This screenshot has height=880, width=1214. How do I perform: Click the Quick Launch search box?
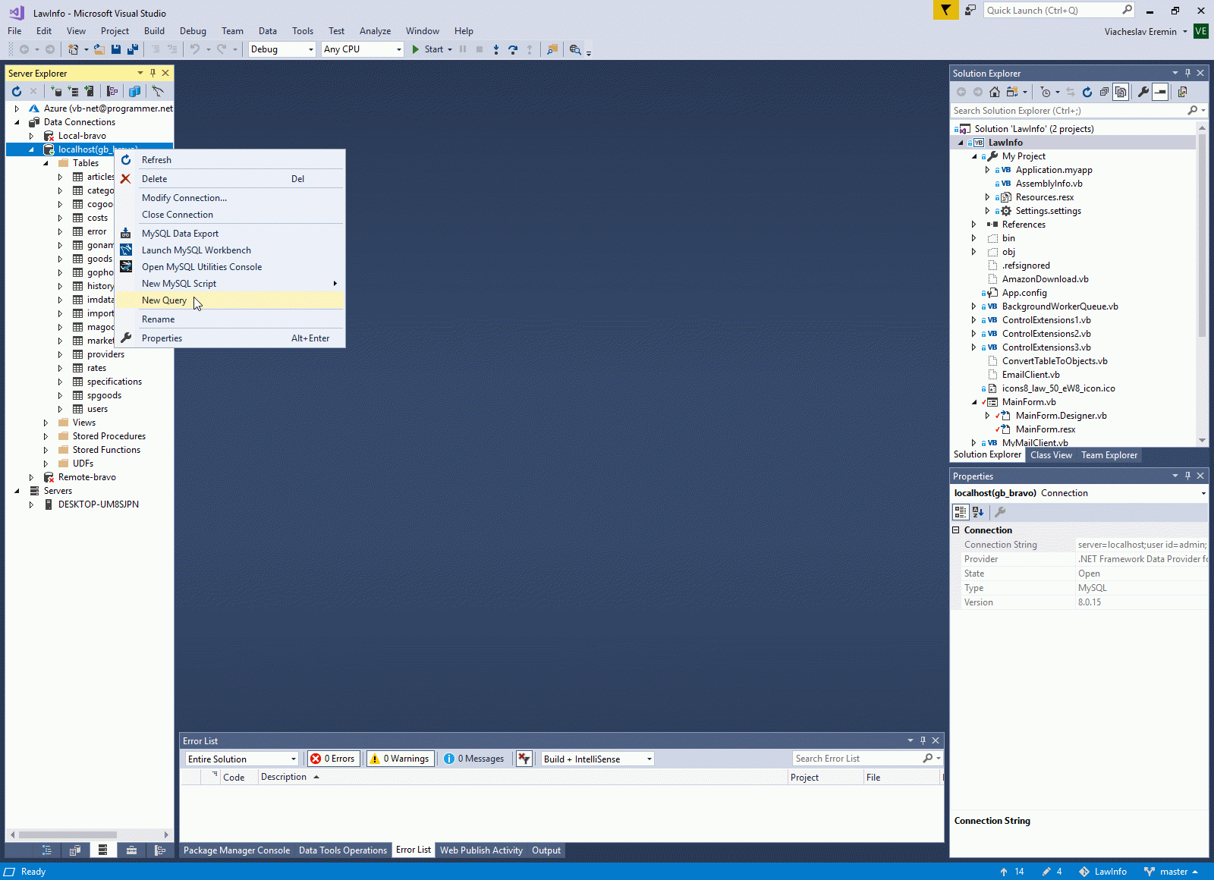1059,10
